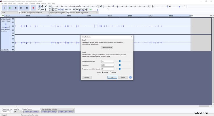Image resolution: width=214 pixels, height=116 pixels.
Task: Select the Draw pencil tool
Action: (x=46, y=7)
